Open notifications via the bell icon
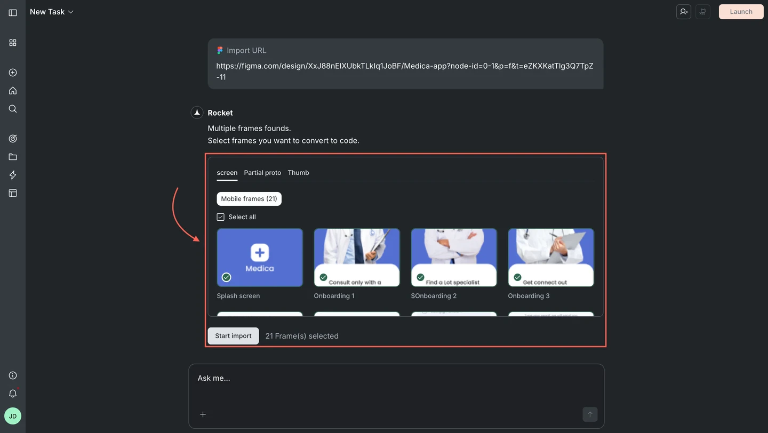The image size is (768, 433). 13,394
